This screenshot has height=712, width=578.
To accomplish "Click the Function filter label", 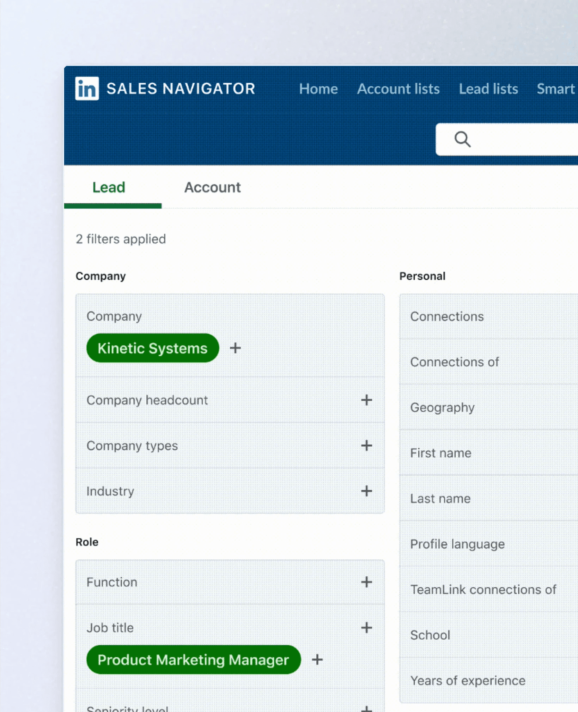I will (x=112, y=582).
